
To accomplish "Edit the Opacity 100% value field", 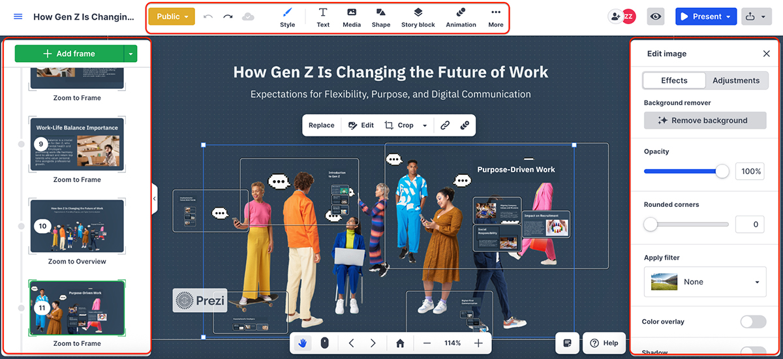I will pos(750,171).
